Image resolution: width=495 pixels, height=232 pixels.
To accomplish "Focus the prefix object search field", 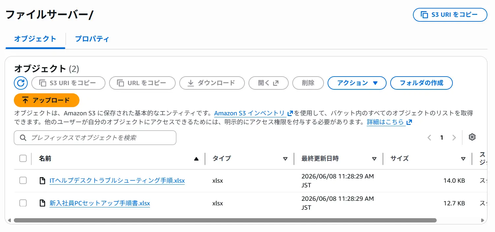I will click(x=95, y=138).
